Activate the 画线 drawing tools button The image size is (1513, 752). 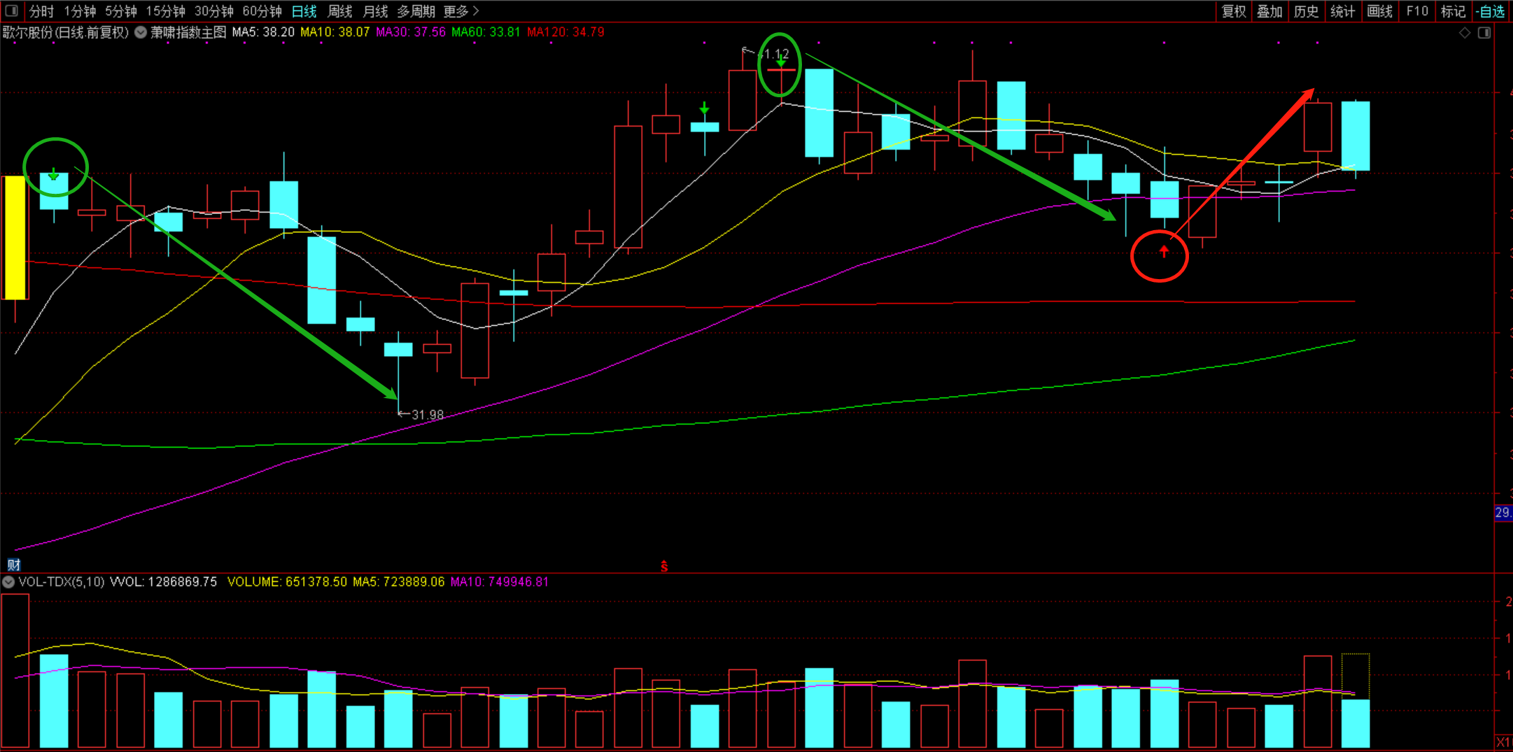tap(1379, 11)
